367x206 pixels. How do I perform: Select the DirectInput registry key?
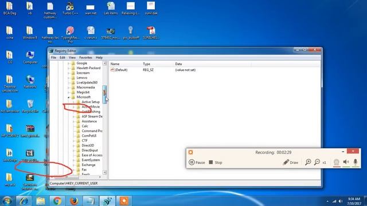[x=89, y=150]
